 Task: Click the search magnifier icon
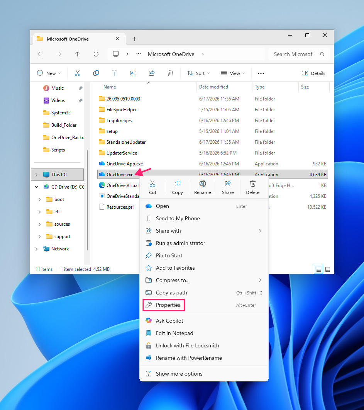(322, 54)
